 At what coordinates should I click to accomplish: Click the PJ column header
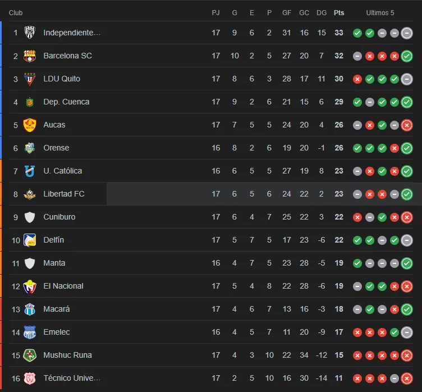tap(216, 12)
